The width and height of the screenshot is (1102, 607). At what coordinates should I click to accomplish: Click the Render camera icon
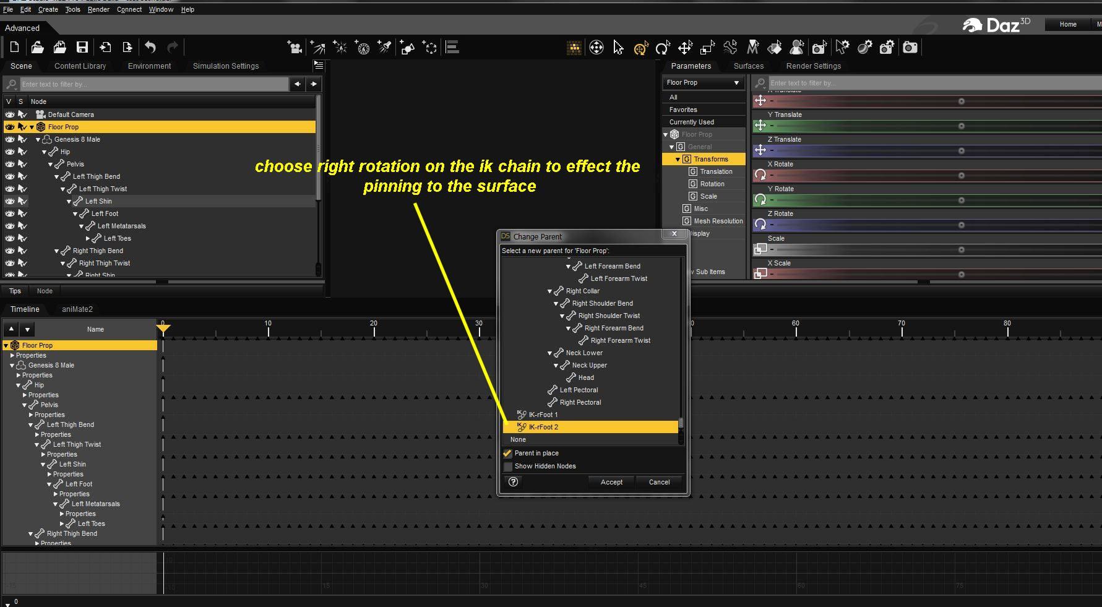pyautogui.click(x=910, y=47)
